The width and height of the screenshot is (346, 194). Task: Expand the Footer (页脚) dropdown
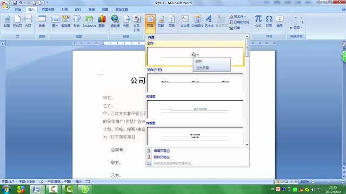coord(161,23)
